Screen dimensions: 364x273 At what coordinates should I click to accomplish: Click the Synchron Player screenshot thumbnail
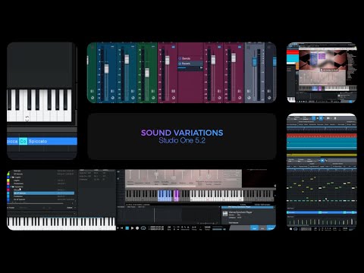coord(322,73)
